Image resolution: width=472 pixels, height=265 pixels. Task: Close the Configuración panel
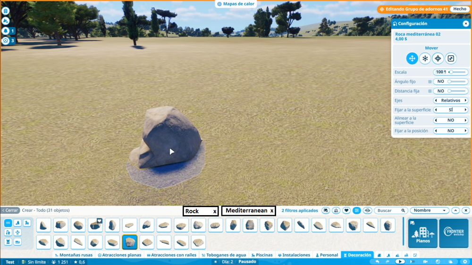coord(466,24)
